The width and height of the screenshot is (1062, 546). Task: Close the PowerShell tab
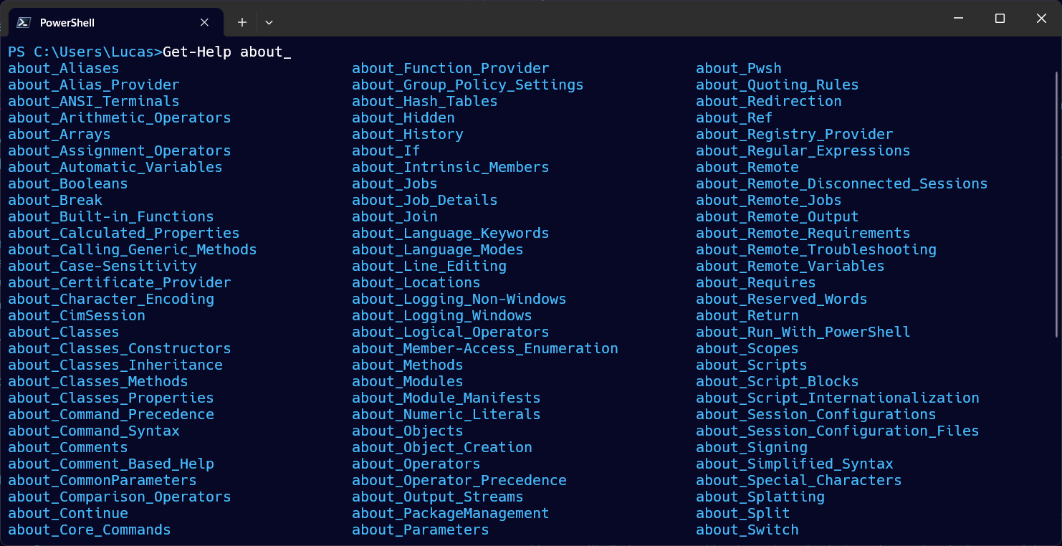[204, 22]
